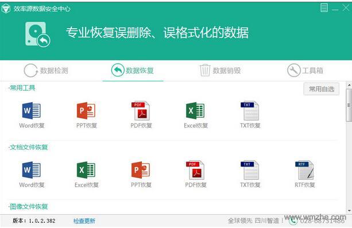Open PDF恢复 under 常用工具
The width and height of the screenshot is (352, 228).
coord(141,115)
